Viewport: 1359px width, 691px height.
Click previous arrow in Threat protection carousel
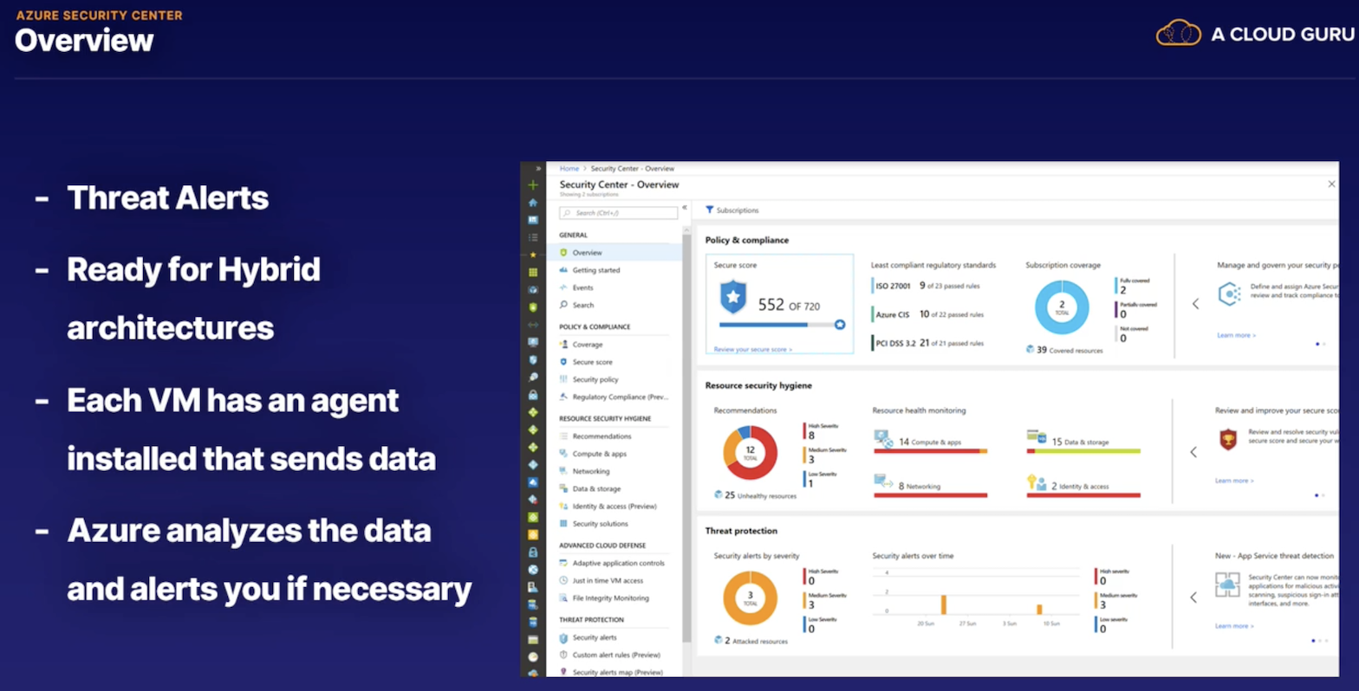tap(1193, 597)
